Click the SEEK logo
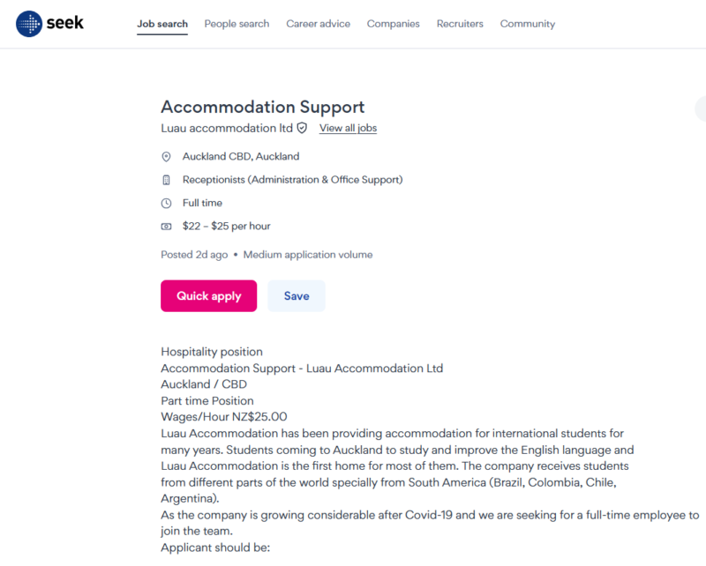This screenshot has height=566, width=706. pyautogui.click(x=50, y=23)
